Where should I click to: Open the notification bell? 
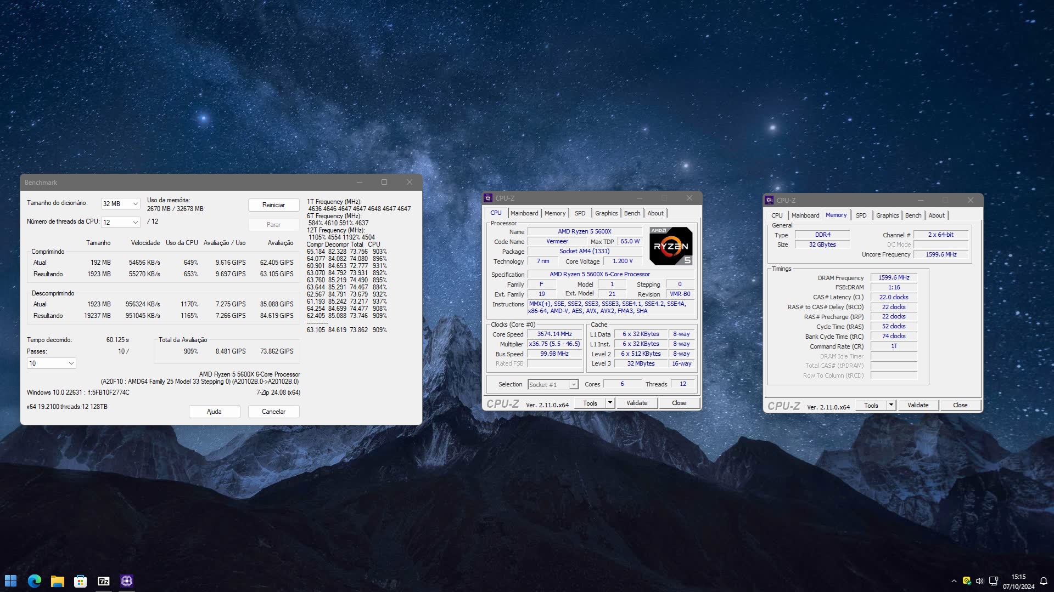point(1044,581)
